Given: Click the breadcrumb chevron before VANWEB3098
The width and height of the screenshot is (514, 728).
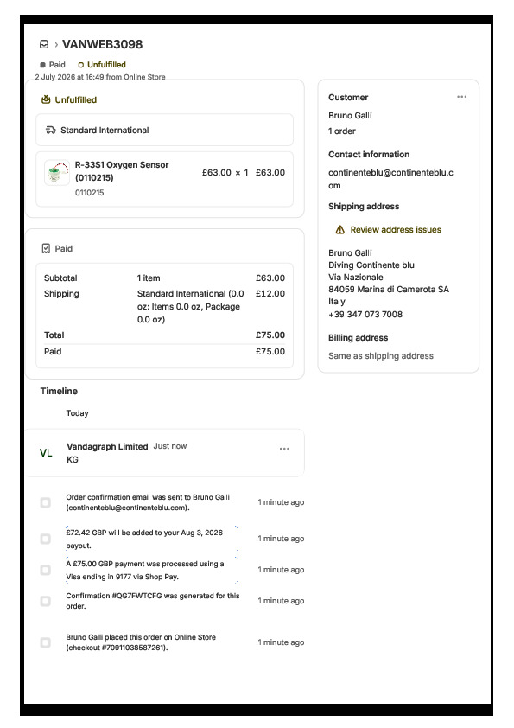Looking at the screenshot, I should [56, 45].
